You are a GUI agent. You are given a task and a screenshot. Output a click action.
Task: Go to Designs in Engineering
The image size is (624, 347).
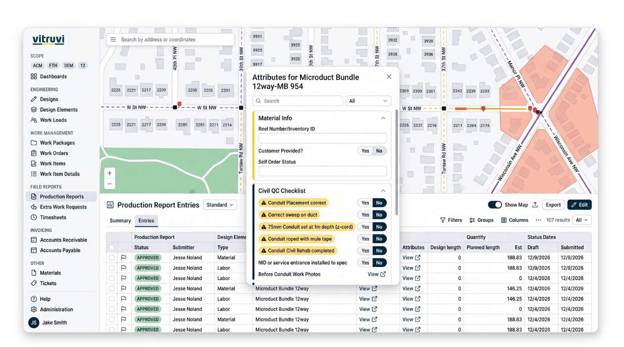(45, 99)
